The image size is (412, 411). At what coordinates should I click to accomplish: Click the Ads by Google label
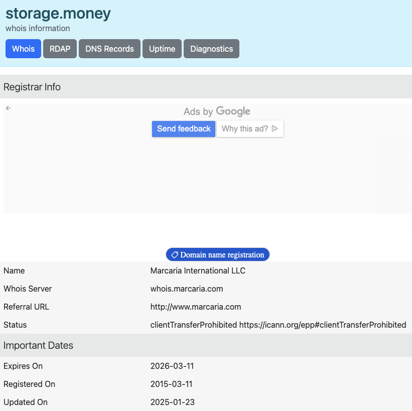(x=217, y=111)
